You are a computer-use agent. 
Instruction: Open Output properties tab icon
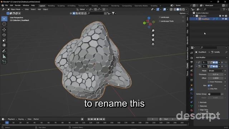(x=192, y=62)
